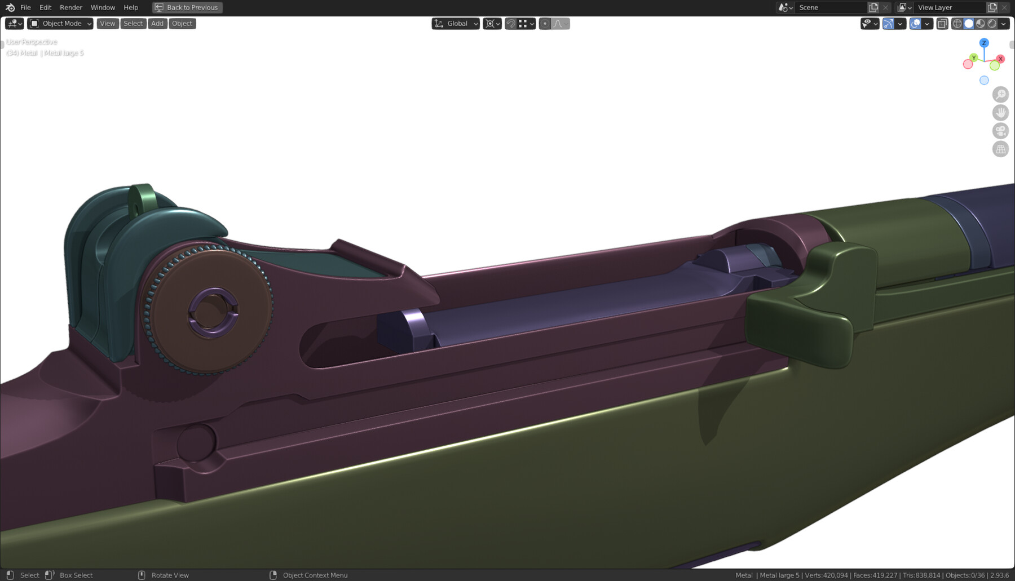Image resolution: width=1015 pixels, height=581 pixels.
Task: Toggle viewport overlays on or off
Action: click(x=916, y=23)
